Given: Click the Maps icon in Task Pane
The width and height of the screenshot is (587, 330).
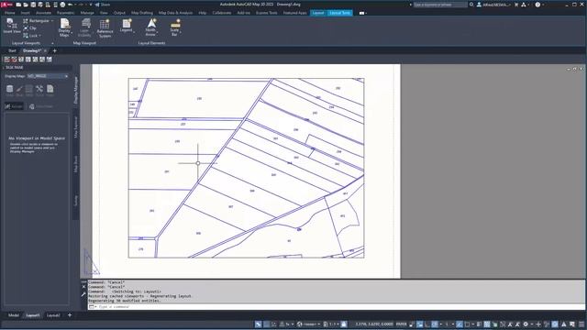Looking at the screenshot, I should [50, 90].
